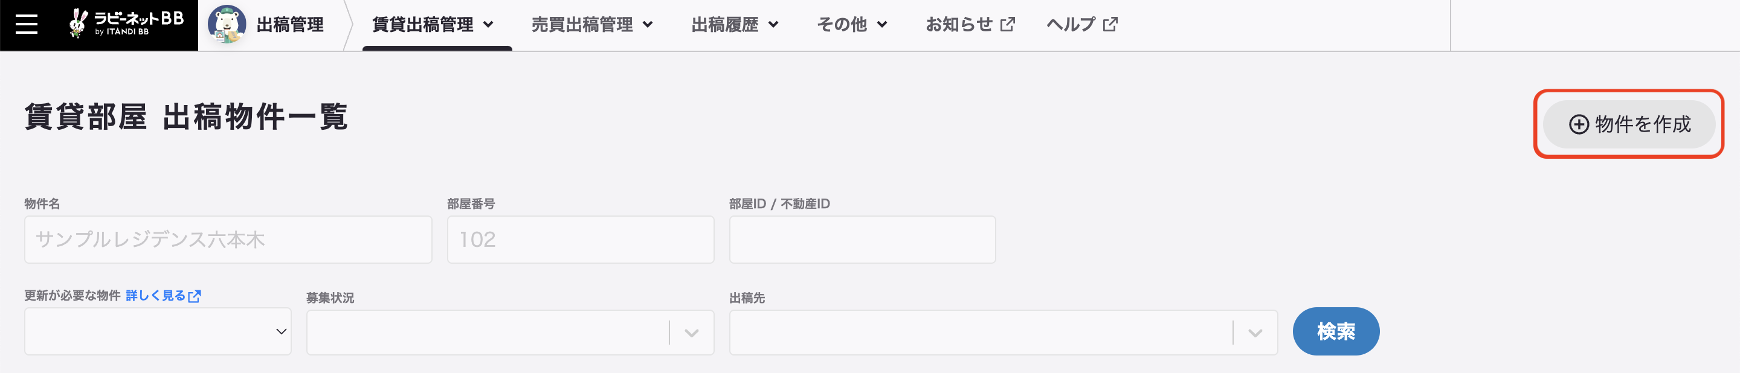Click external link icon next to ヘルプ
This screenshot has width=1740, height=373.
click(x=1110, y=25)
